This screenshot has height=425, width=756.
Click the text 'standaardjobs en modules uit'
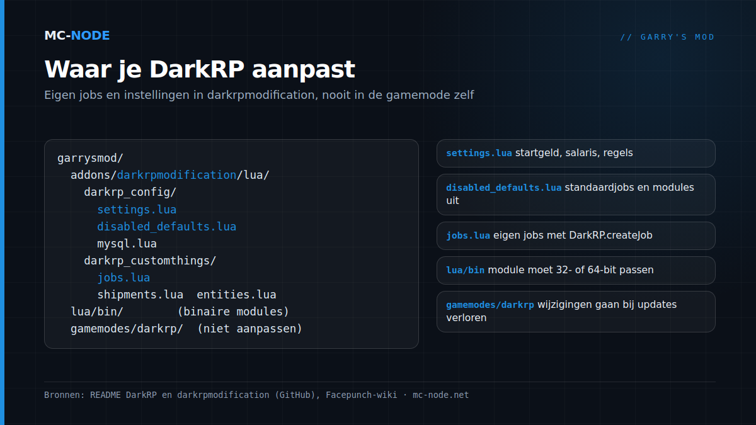[570, 194]
